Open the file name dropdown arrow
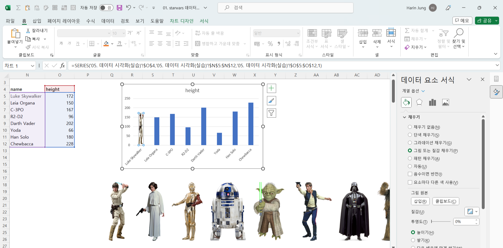 [205, 8]
